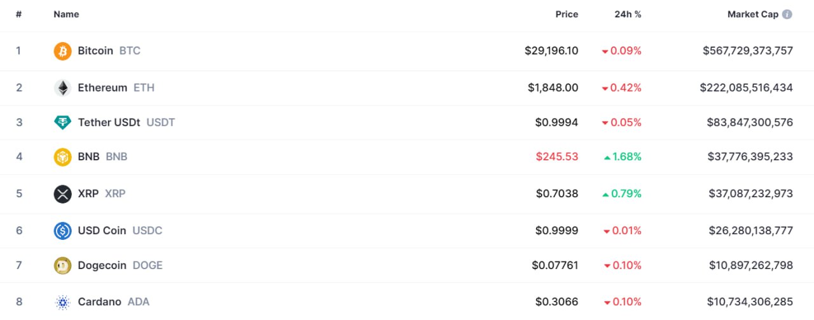The image size is (814, 320).
Task: Click the Ethereum diamond logo icon
Action: 62,88
